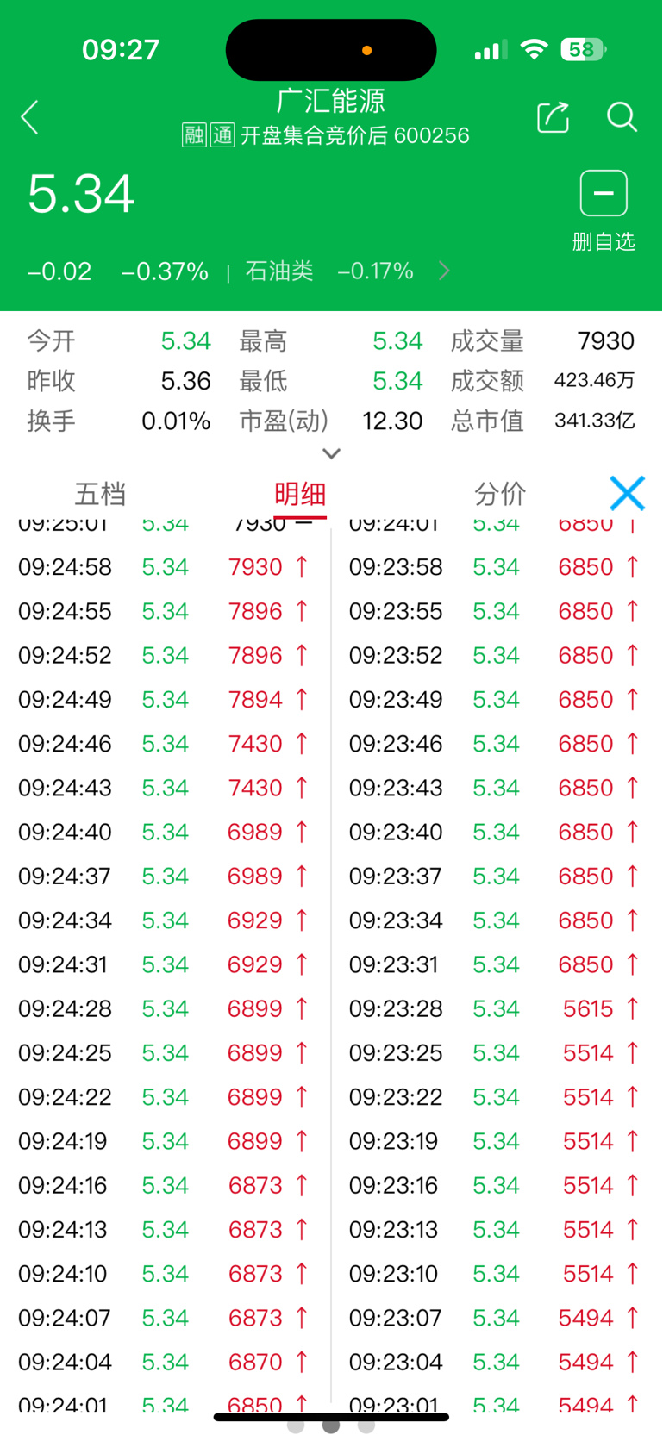Select the 09:24:40 trade row
This screenshot has width=663, height=1435.
(164, 832)
